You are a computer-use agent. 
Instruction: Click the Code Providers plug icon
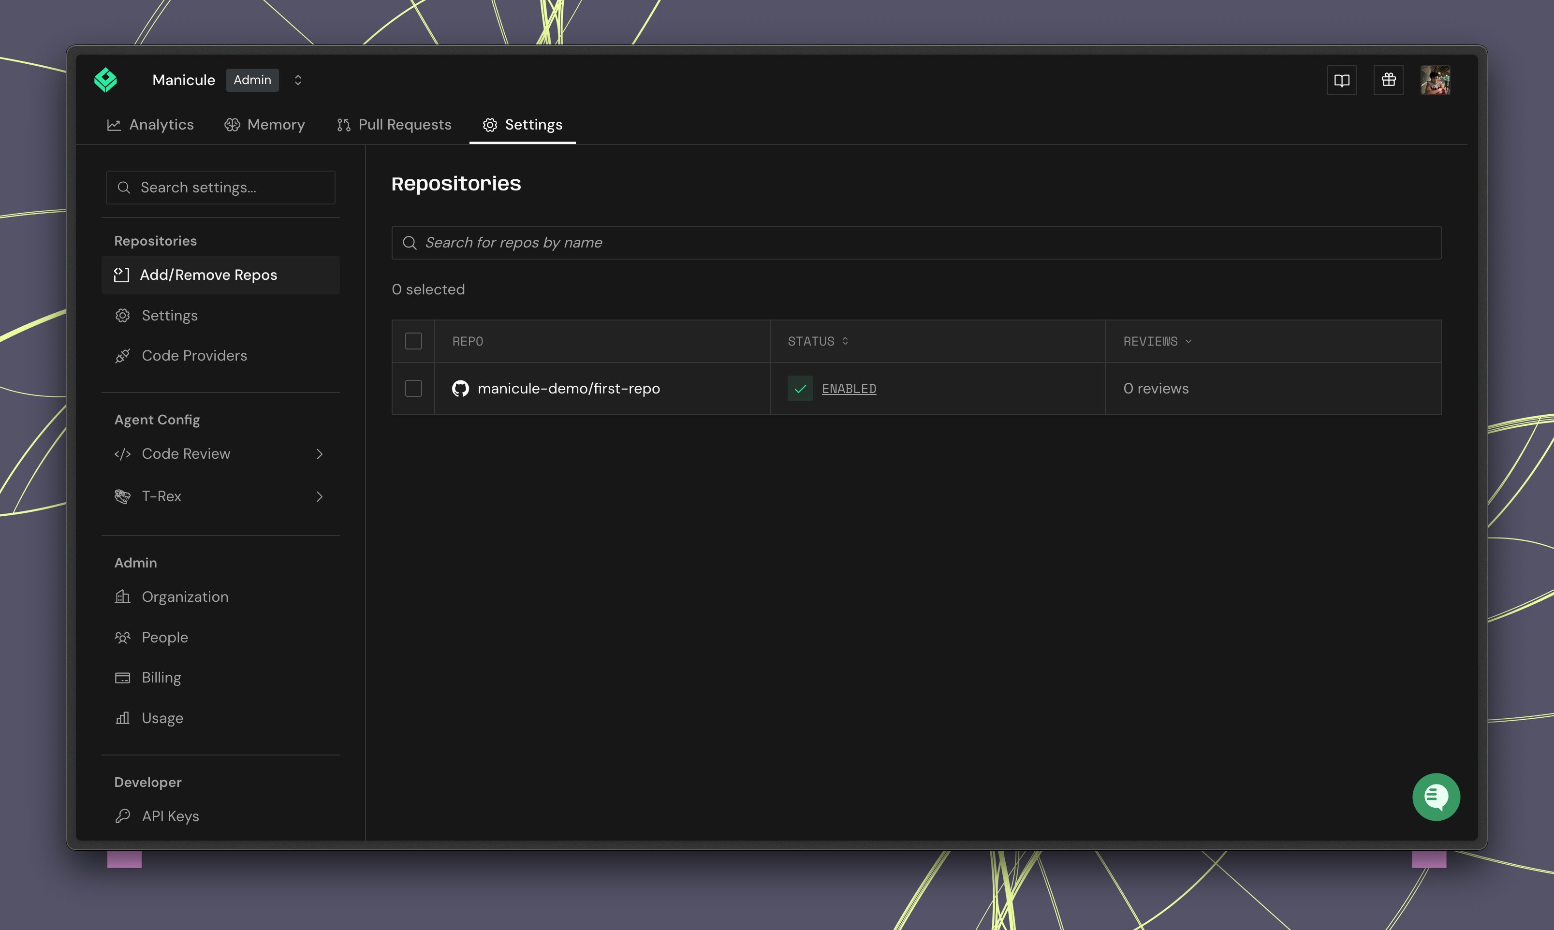tap(122, 356)
